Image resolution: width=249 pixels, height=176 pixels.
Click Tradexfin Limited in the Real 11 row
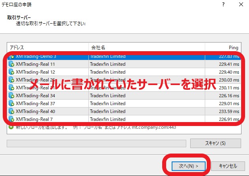(x=108, y=64)
